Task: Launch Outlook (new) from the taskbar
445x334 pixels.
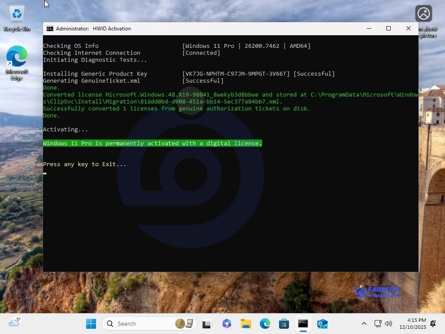Action: click(x=322, y=324)
